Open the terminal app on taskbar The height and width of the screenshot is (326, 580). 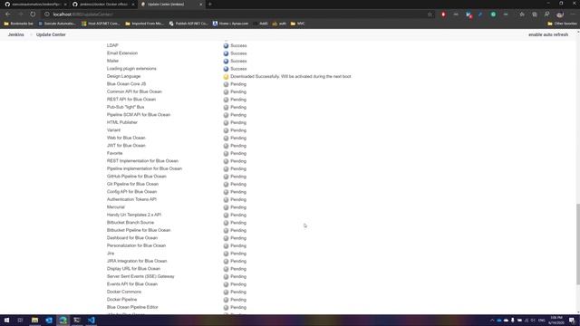point(77,320)
